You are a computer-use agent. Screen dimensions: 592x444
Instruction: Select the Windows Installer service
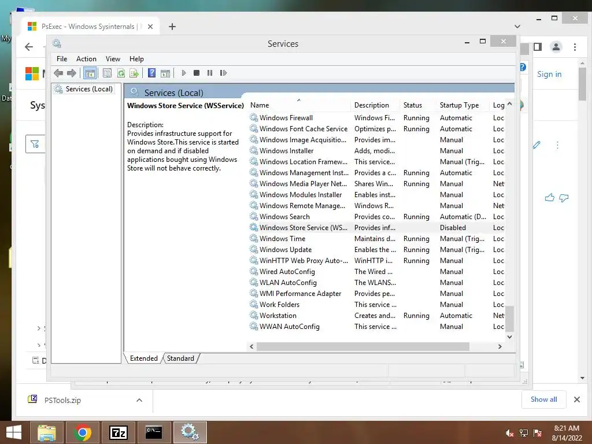(x=376, y=151)
